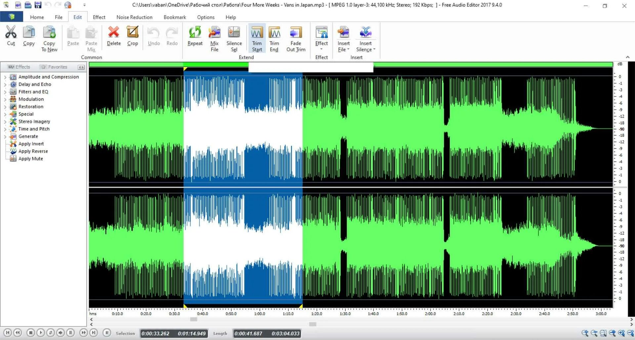This screenshot has width=635, height=340.
Task: Click the Repeat tool icon
Action: [195, 36]
